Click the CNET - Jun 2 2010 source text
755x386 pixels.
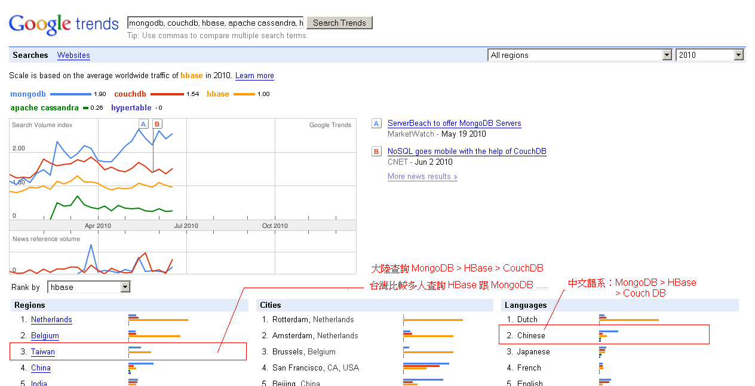pyautogui.click(x=420, y=162)
